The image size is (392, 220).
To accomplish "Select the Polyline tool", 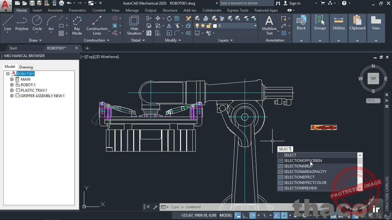I will click(x=22, y=24).
